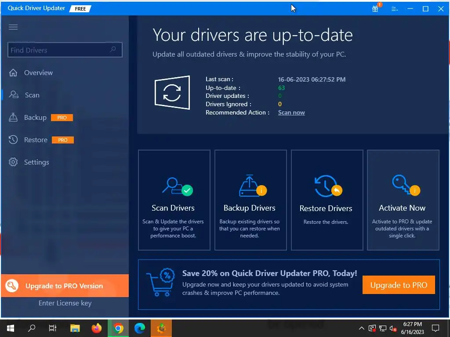Click the Up-to-date count 63

(x=281, y=88)
